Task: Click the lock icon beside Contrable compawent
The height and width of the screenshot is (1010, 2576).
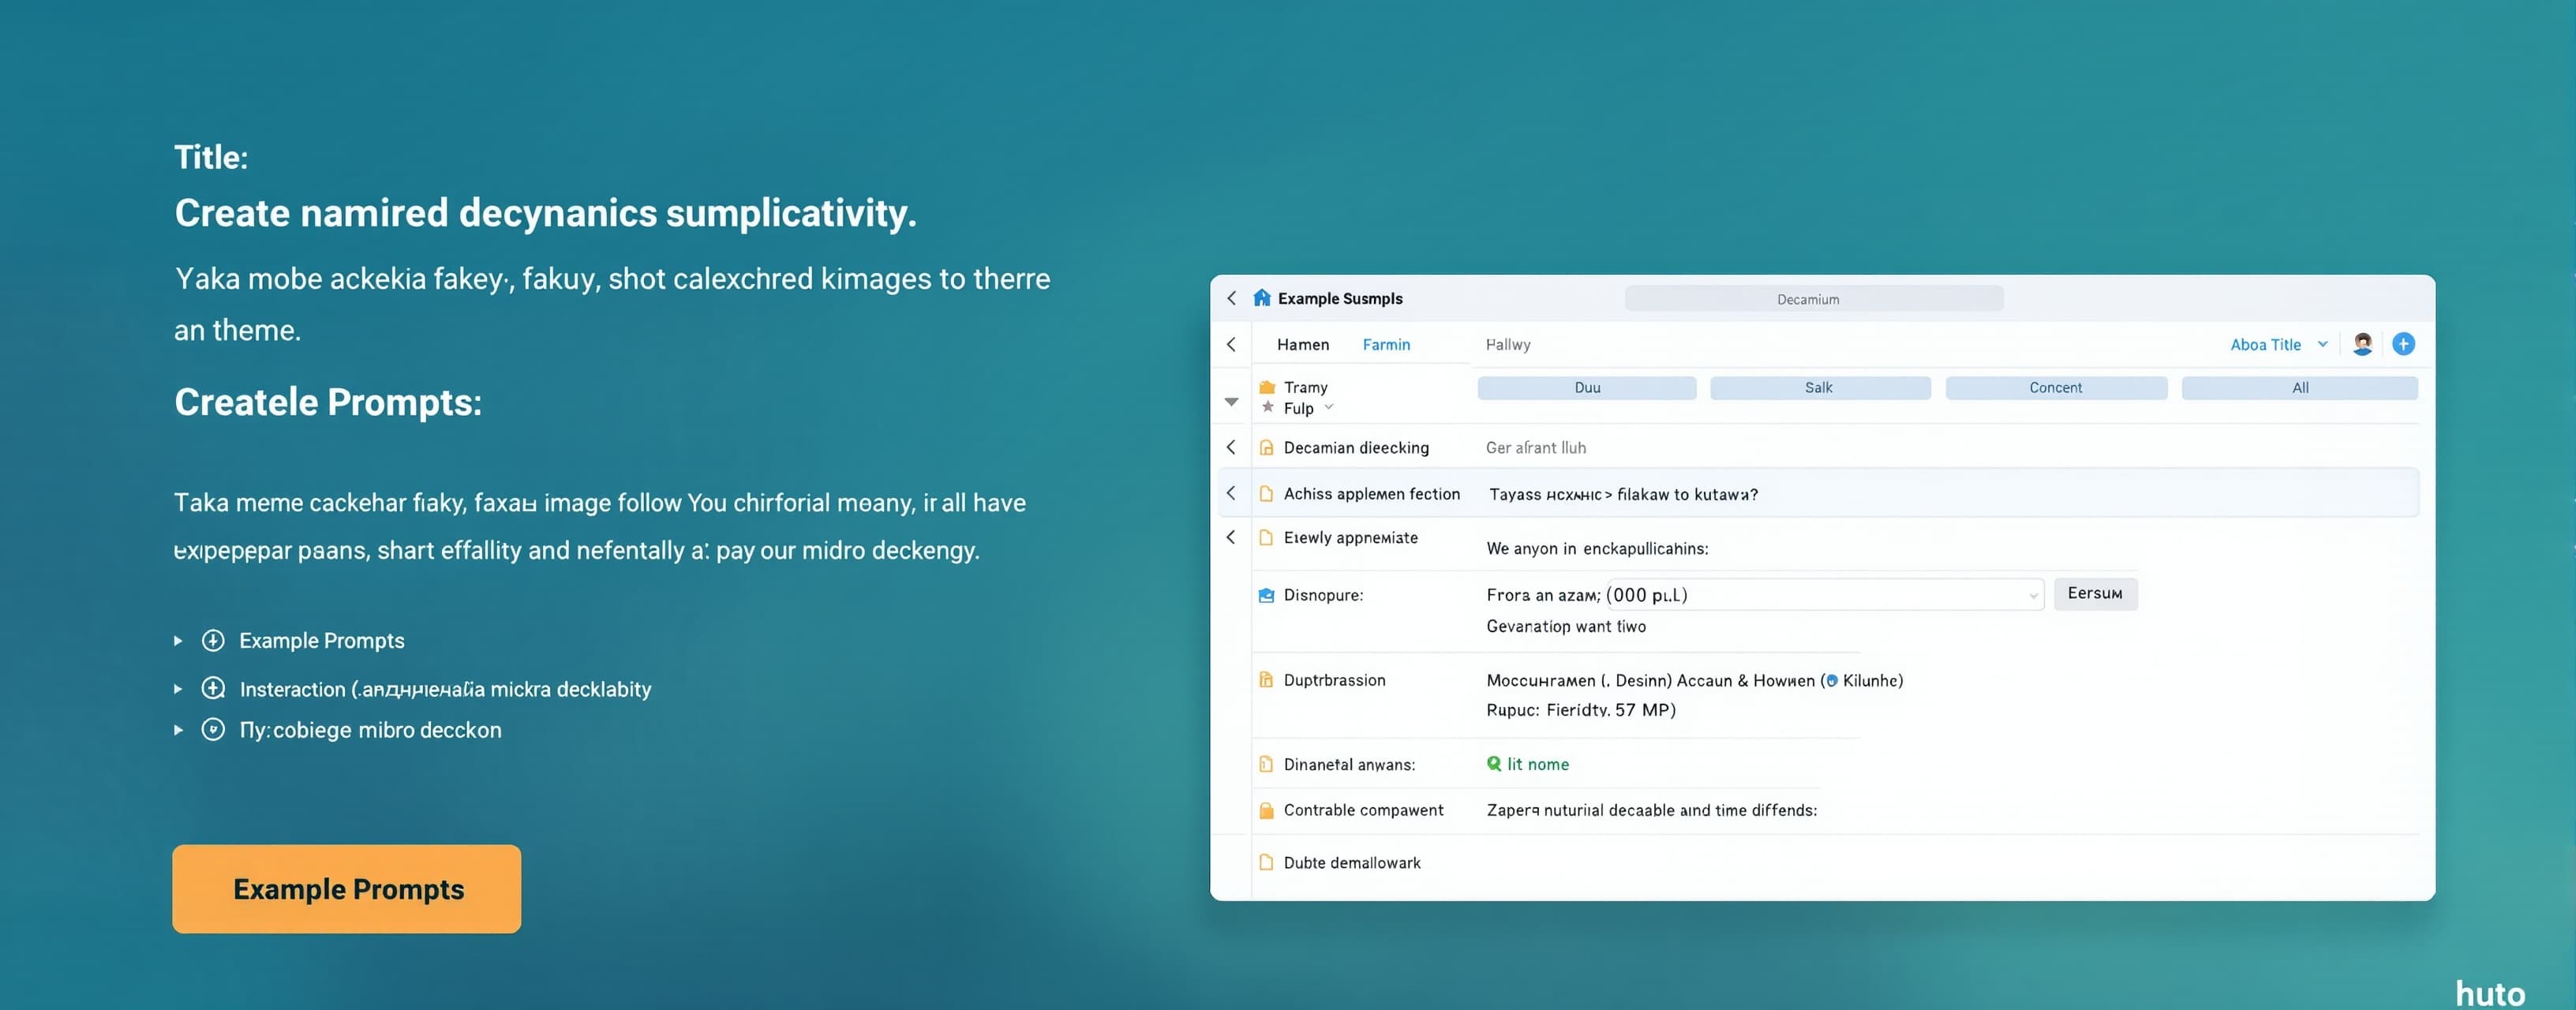Action: [x=1266, y=810]
